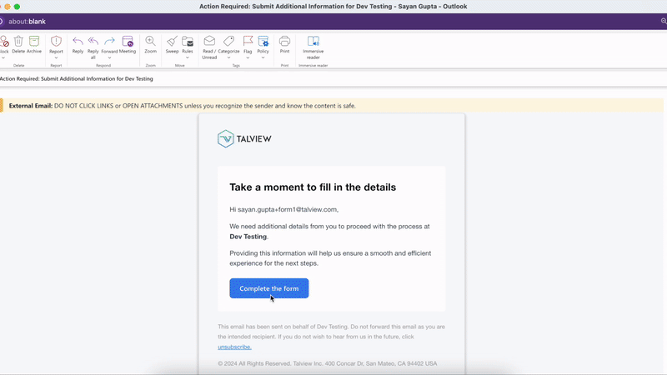Expand the Categorize dropdown arrow

coord(228,57)
